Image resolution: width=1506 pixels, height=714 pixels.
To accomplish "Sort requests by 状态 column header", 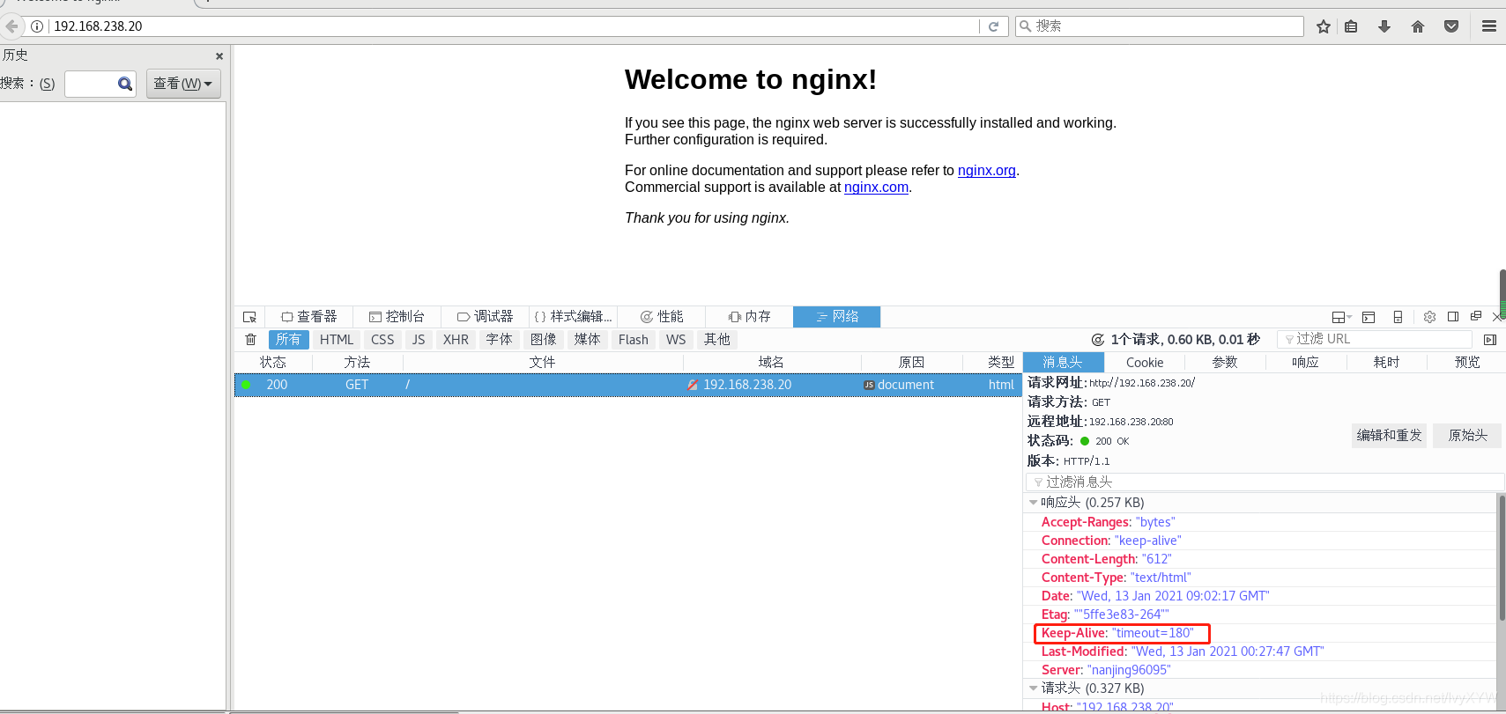I will [273, 363].
